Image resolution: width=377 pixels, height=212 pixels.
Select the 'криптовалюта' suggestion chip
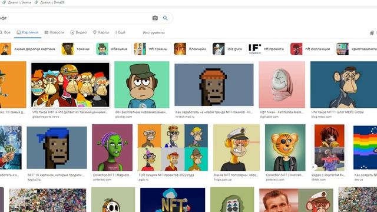[357, 49]
